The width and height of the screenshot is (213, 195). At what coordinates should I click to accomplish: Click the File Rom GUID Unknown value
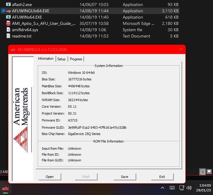[x=74, y=160]
